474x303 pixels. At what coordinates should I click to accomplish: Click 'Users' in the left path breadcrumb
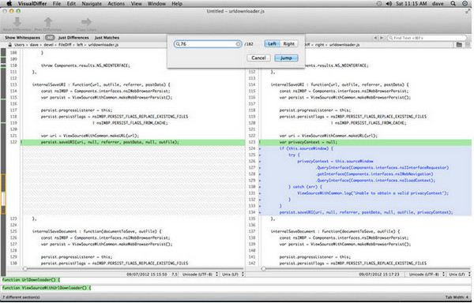click(19, 45)
